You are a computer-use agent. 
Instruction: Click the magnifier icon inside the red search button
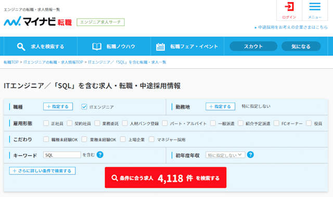point(114,178)
